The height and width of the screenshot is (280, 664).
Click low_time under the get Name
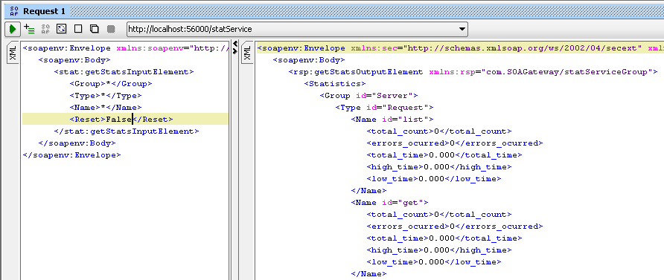point(434,261)
